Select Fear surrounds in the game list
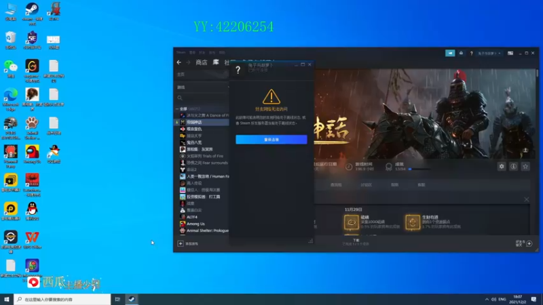The width and height of the screenshot is (543, 305). (x=204, y=163)
